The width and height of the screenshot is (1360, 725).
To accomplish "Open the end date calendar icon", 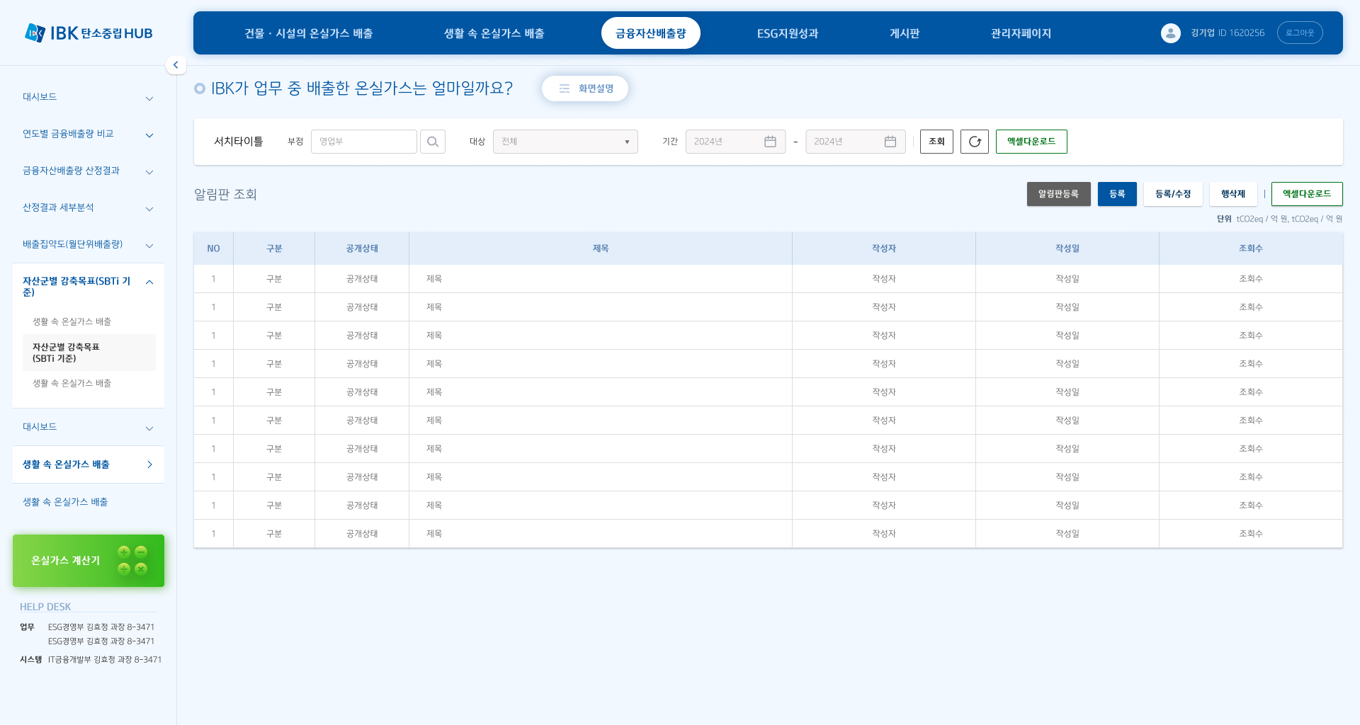I will [890, 142].
